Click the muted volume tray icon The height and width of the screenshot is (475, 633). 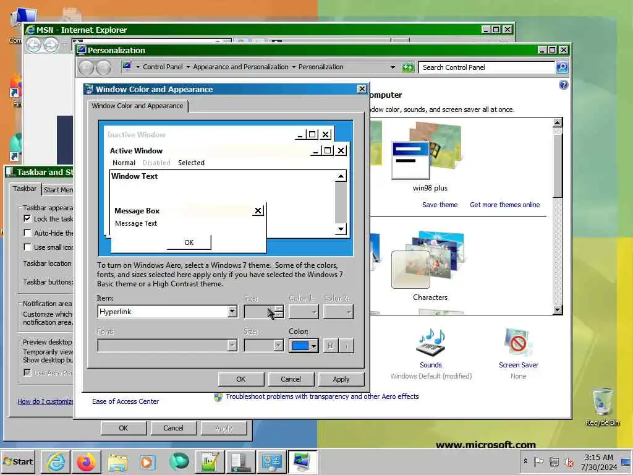coord(569,462)
